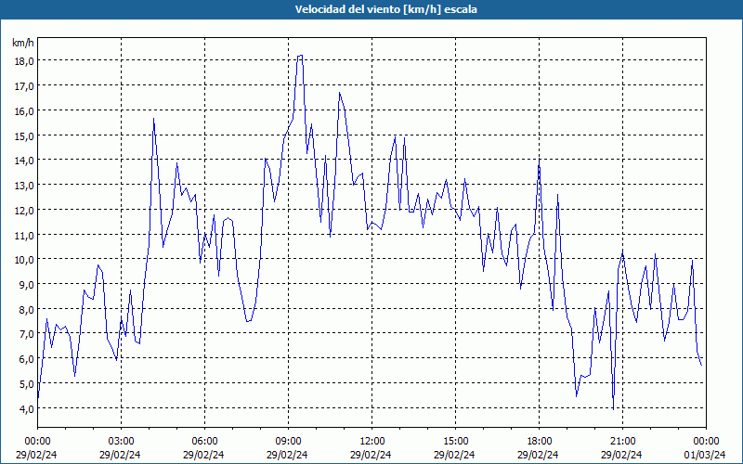Click the 18,0 y-axis label
Viewport: 743px width, 464px height.
point(24,60)
